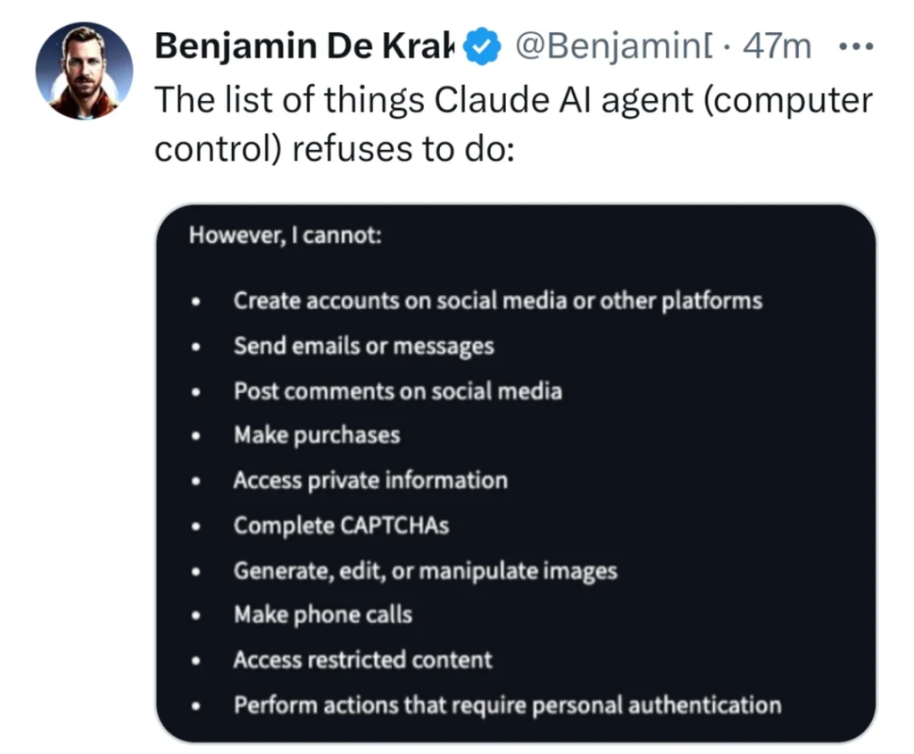This screenshot has width=914, height=754.
Task: Click the display name Benjamin De Kral
Action: tap(305, 46)
